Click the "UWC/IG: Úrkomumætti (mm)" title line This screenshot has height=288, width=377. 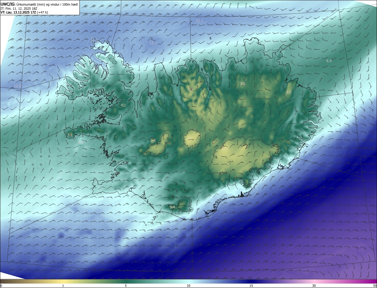(x=39, y=4)
